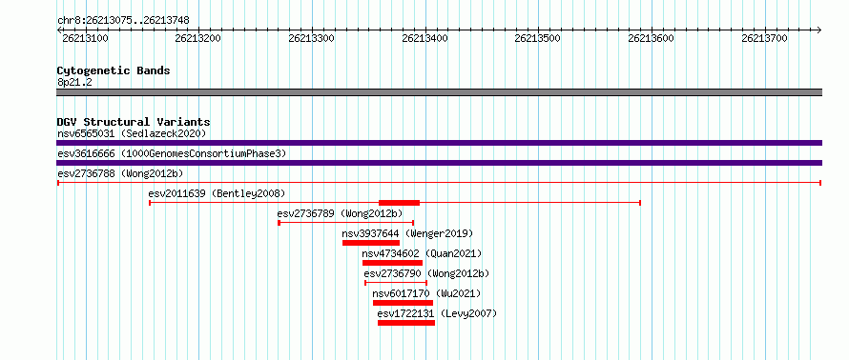Open the esv2736790 (Wong2012b) variant label
Image resolution: width=849 pixels, height=360 pixels.
[x=426, y=273]
